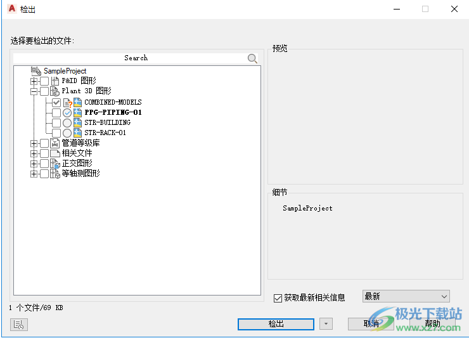Select the PPG-PIPING-01 file name
The height and width of the screenshot is (338, 469).
click(113, 113)
